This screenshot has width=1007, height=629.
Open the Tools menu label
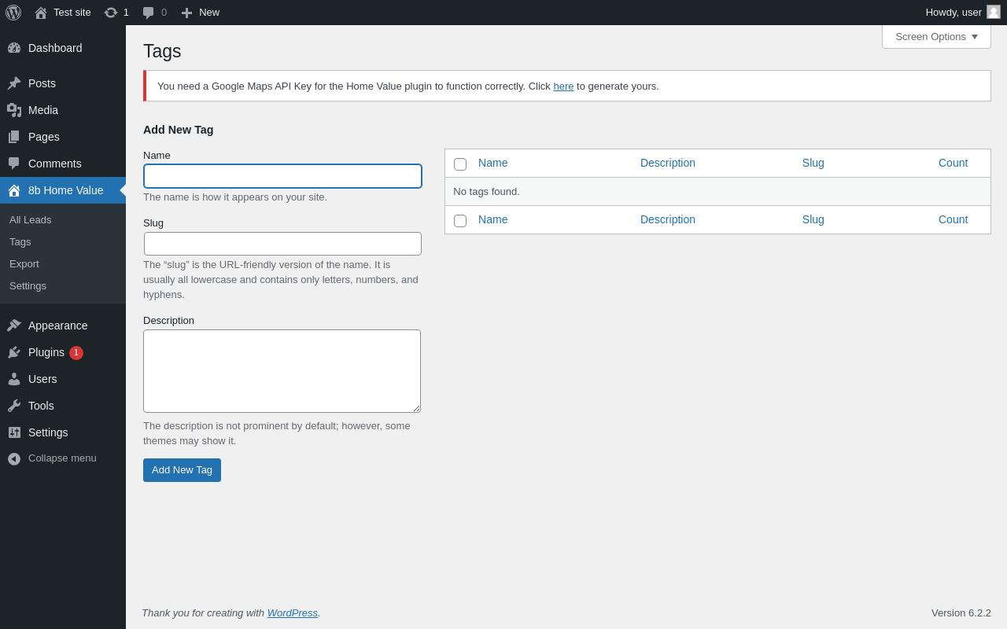41,406
